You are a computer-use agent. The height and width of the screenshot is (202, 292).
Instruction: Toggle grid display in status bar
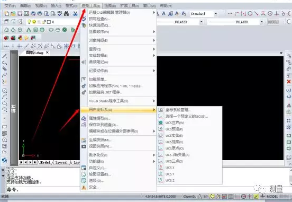tap(231, 196)
